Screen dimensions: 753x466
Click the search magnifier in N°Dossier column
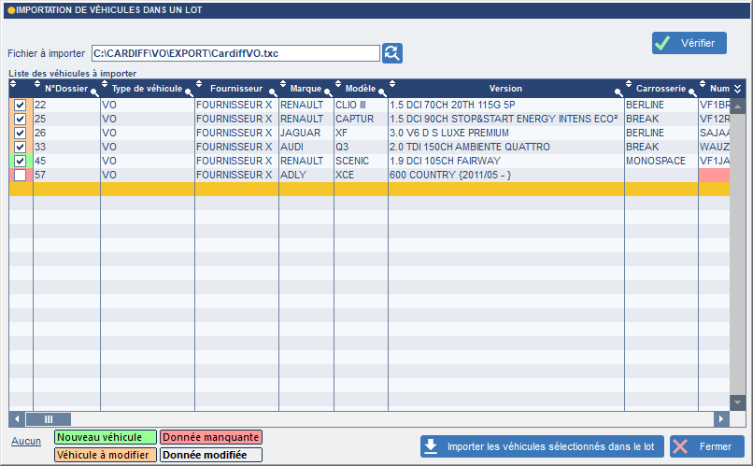(x=94, y=92)
